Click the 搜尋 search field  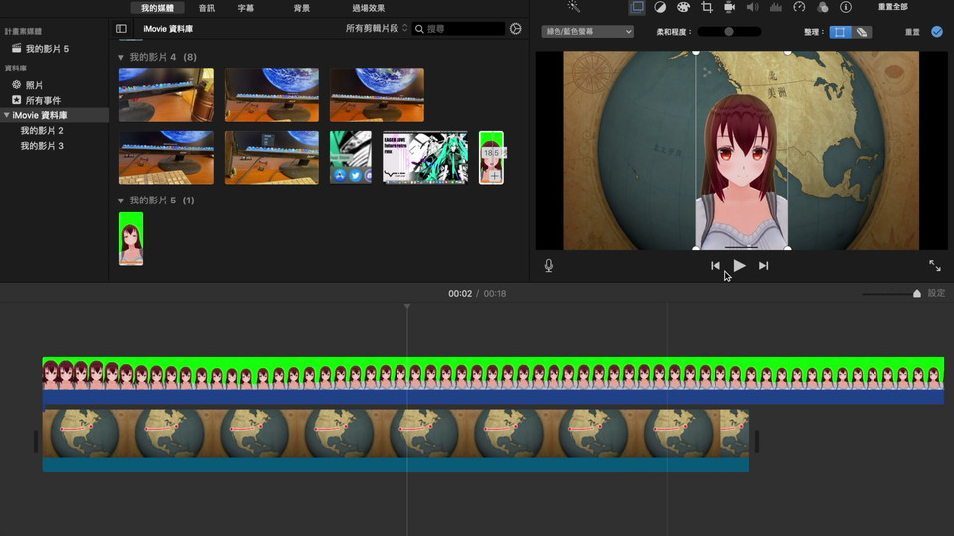459,29
